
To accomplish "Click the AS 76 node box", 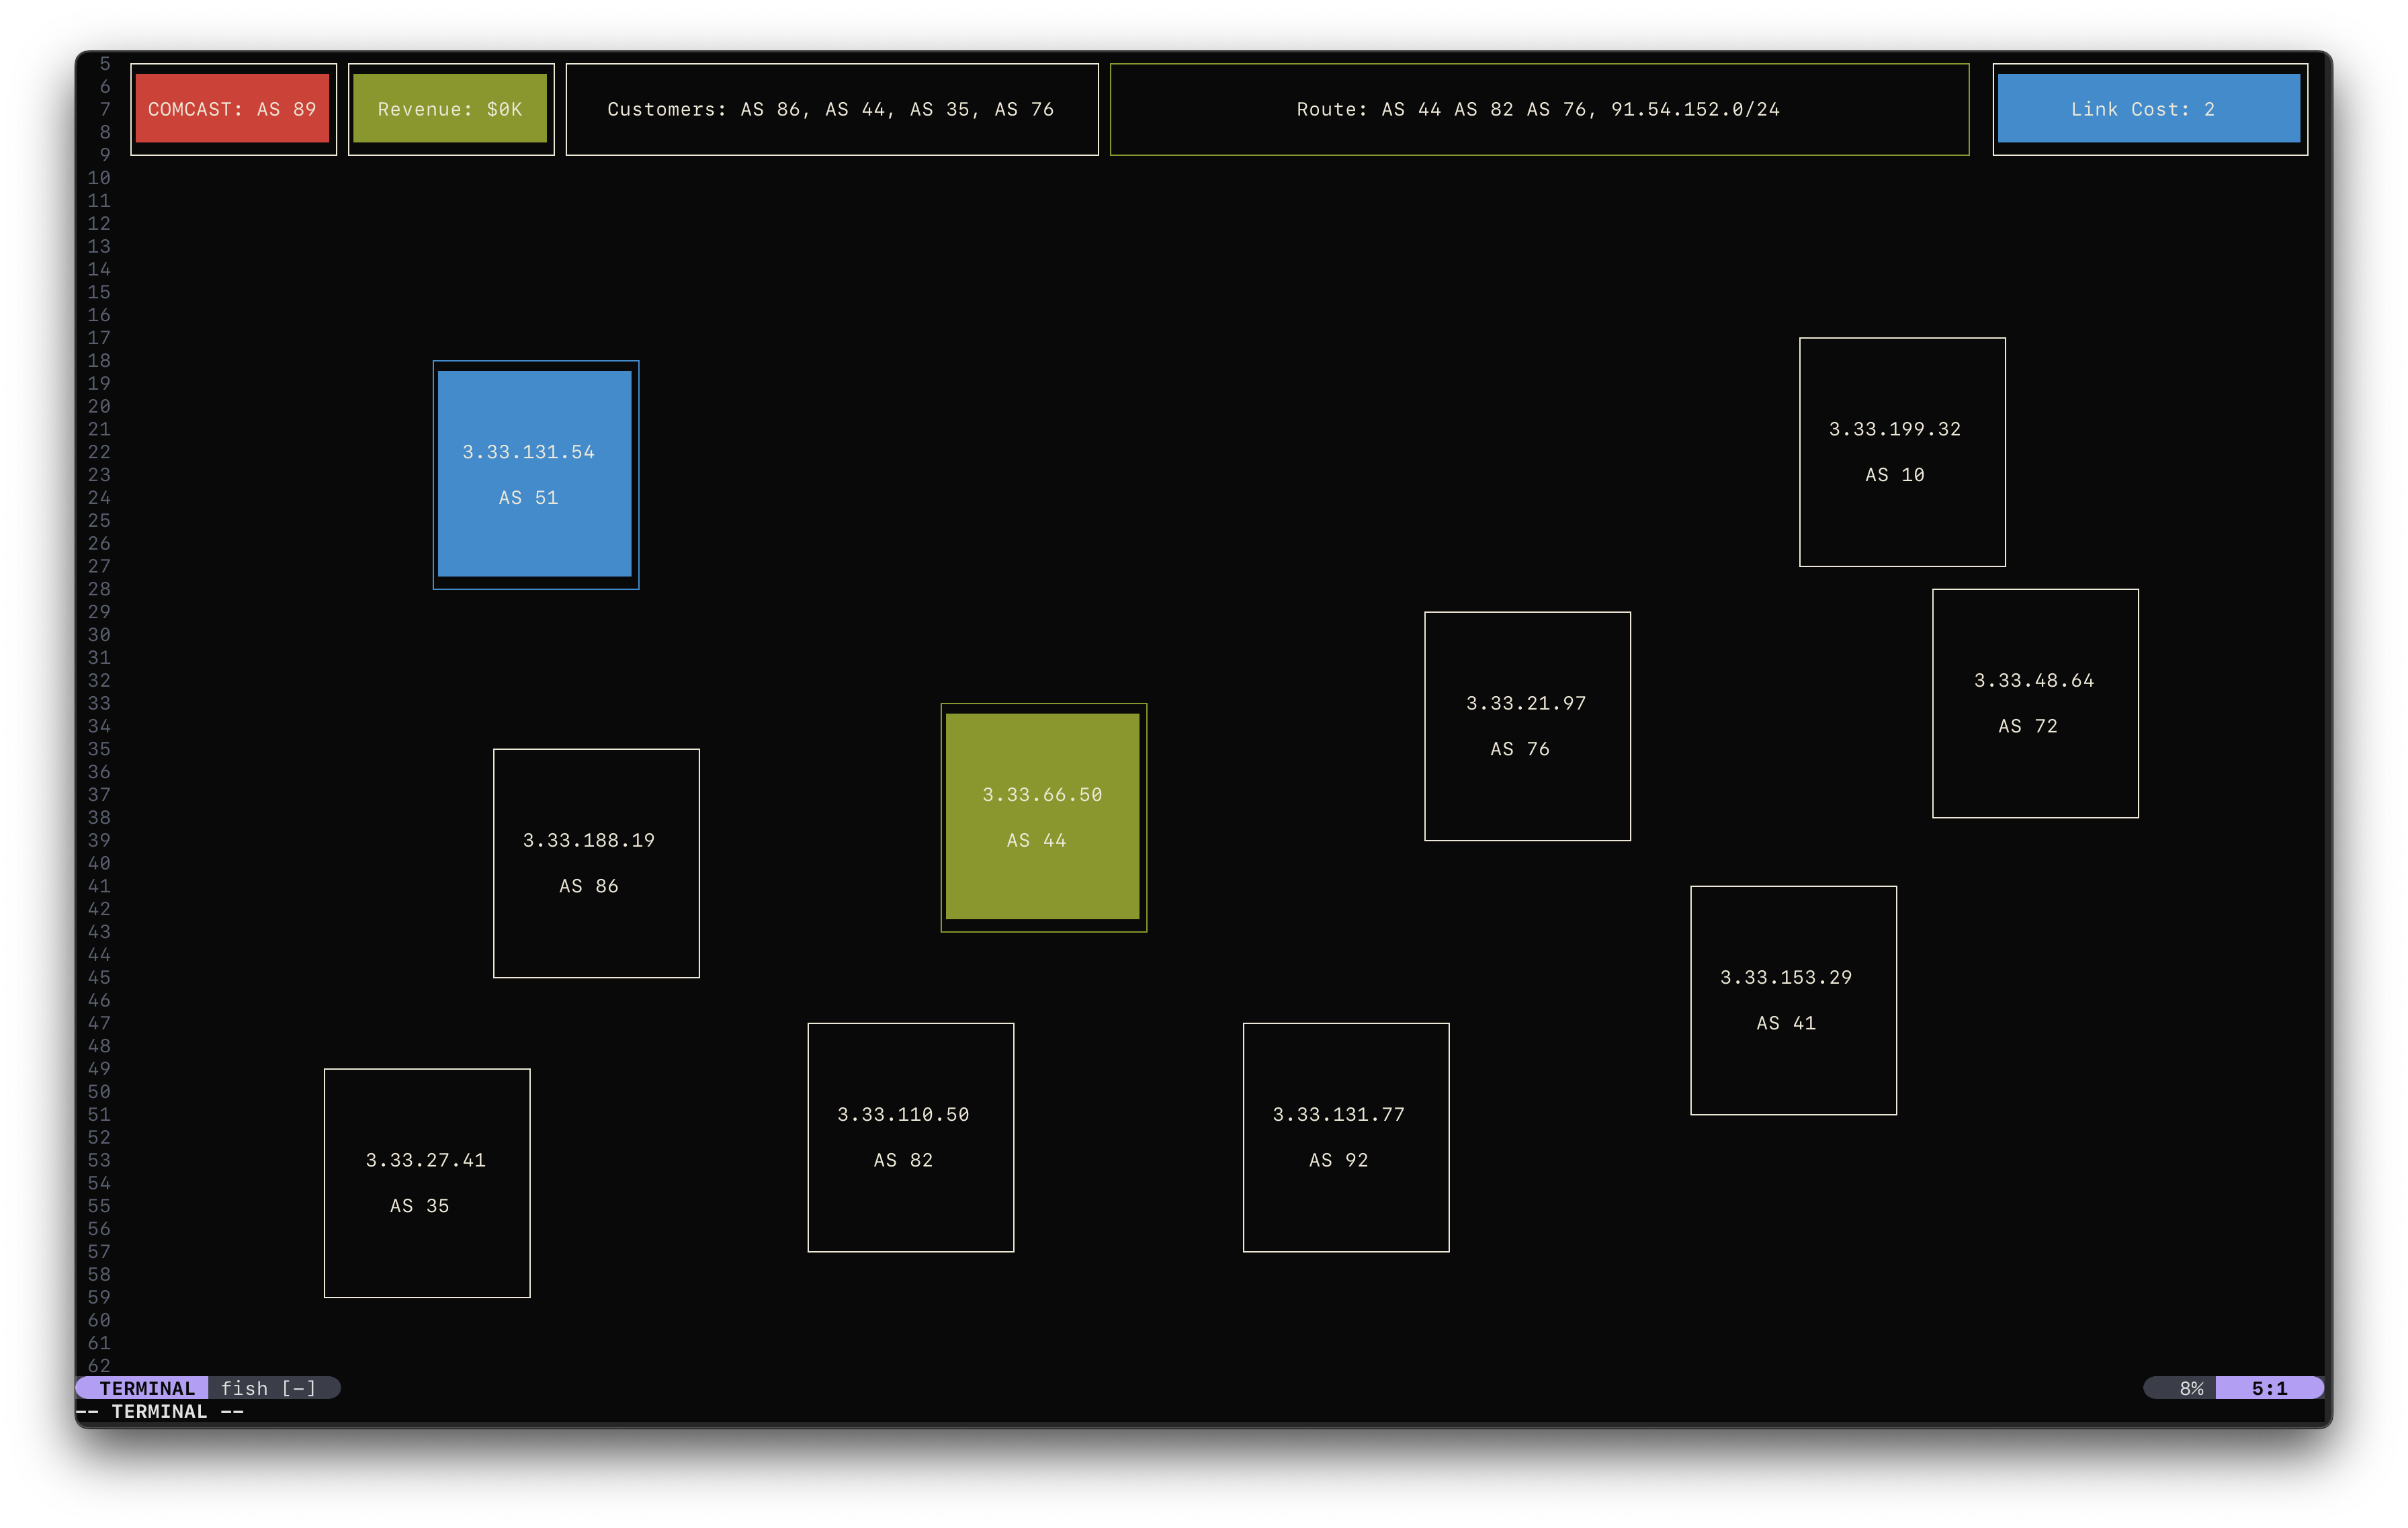I will pyautogui.click(x=1527, y=726).
